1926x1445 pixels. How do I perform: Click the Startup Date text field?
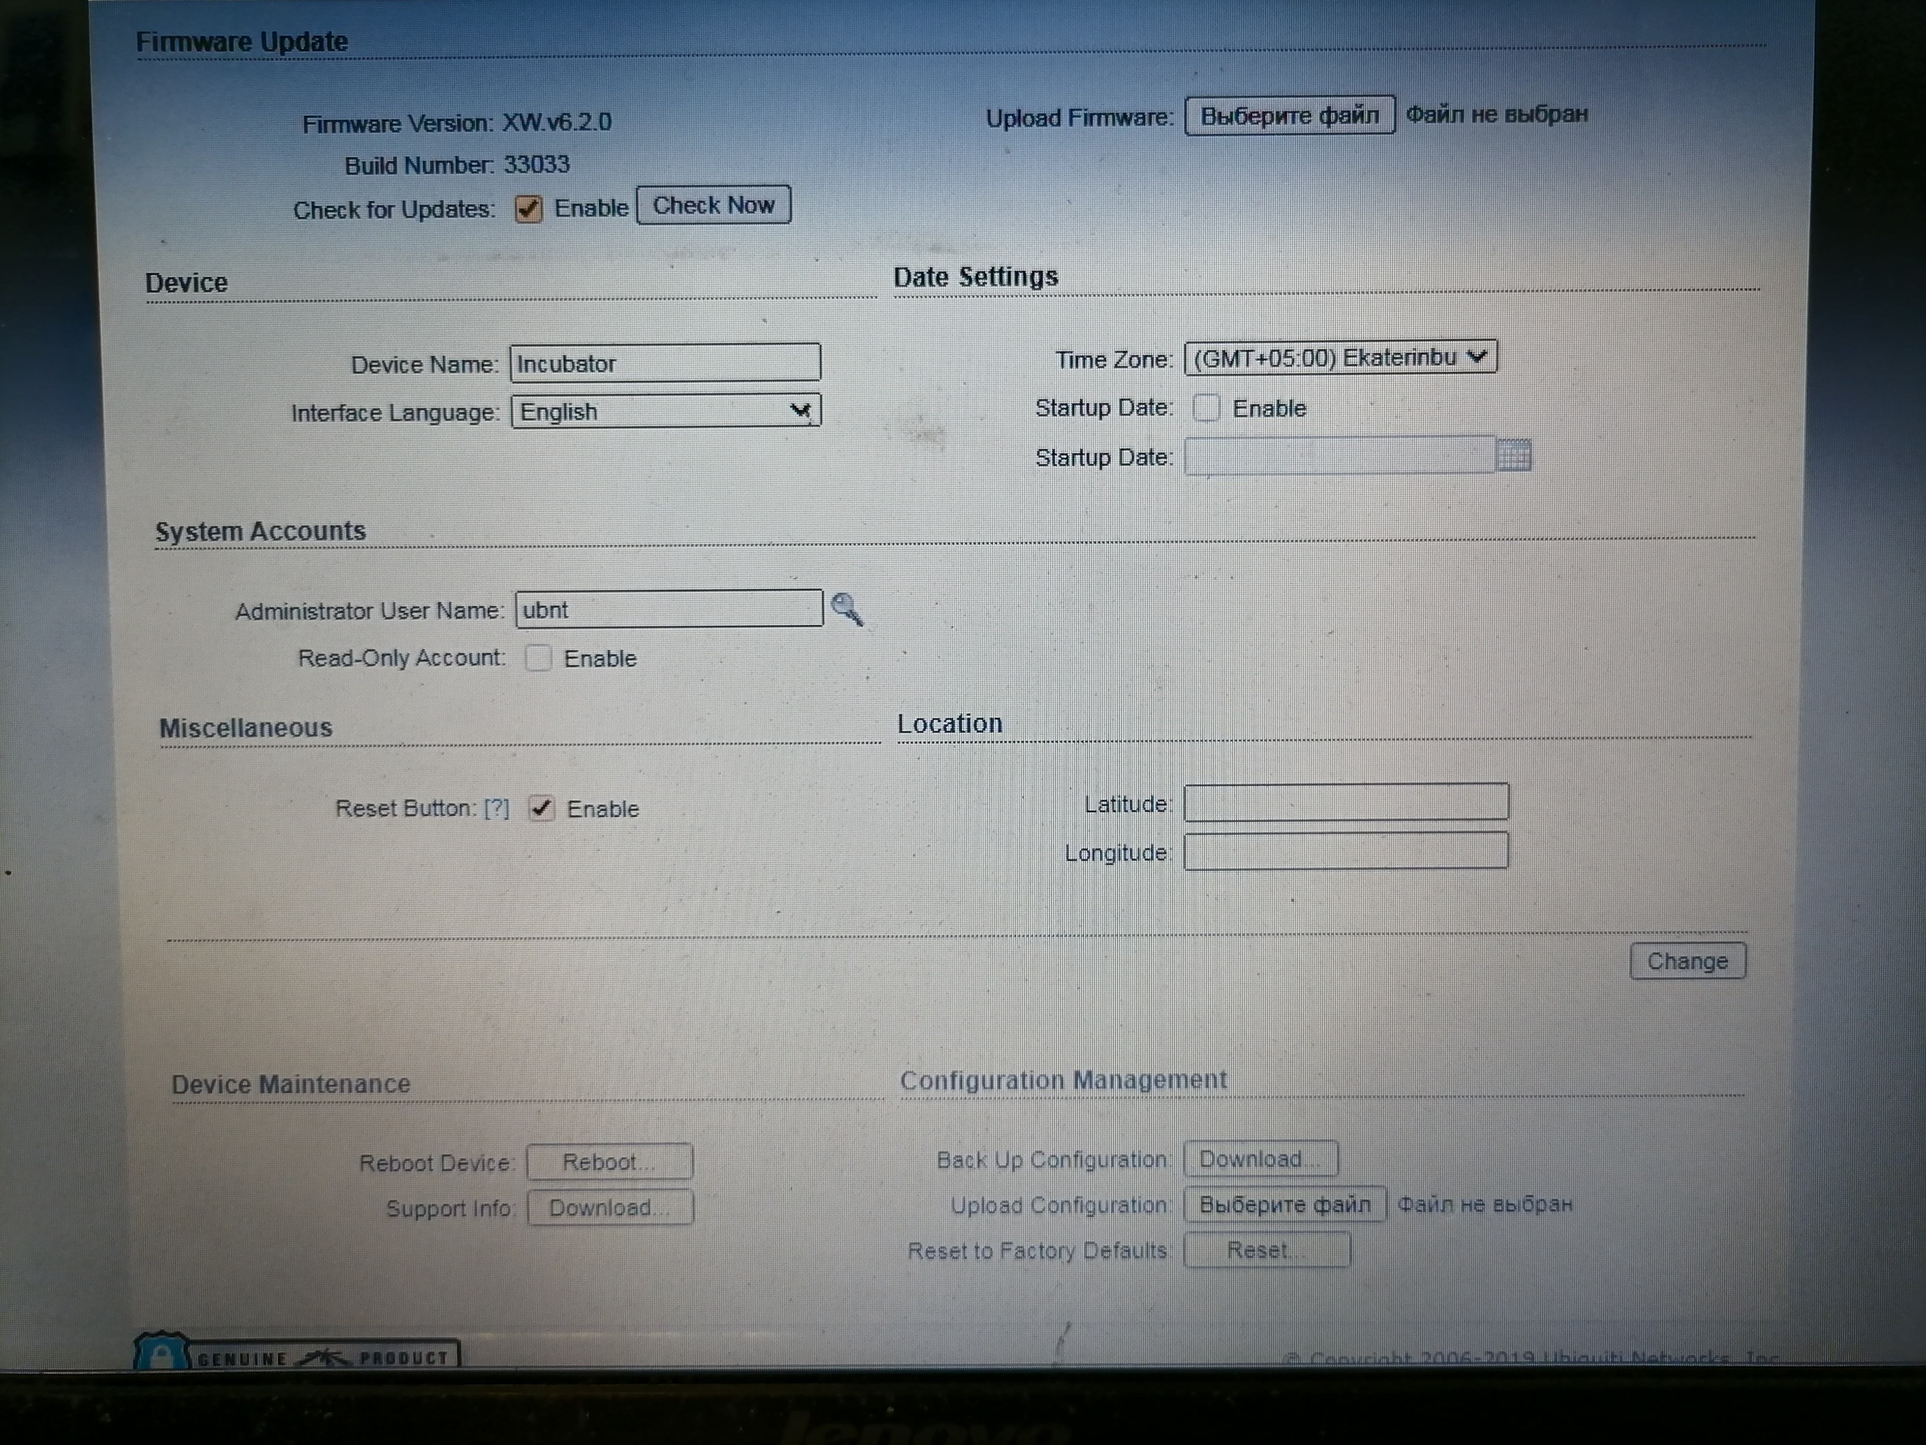(x=1340, y=456)
